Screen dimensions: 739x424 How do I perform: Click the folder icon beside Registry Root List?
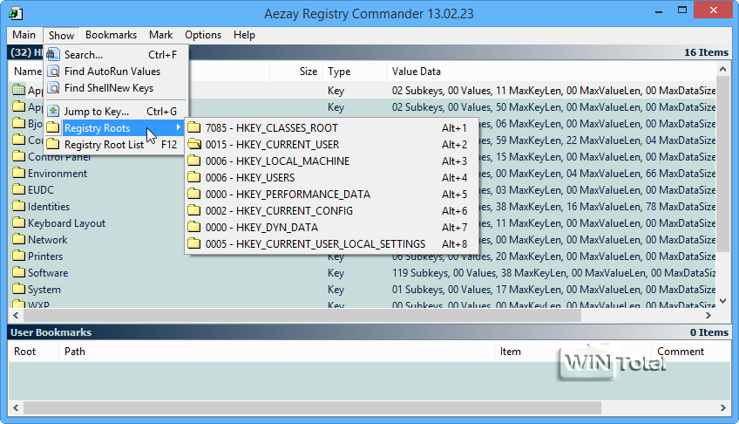[53, 144]
